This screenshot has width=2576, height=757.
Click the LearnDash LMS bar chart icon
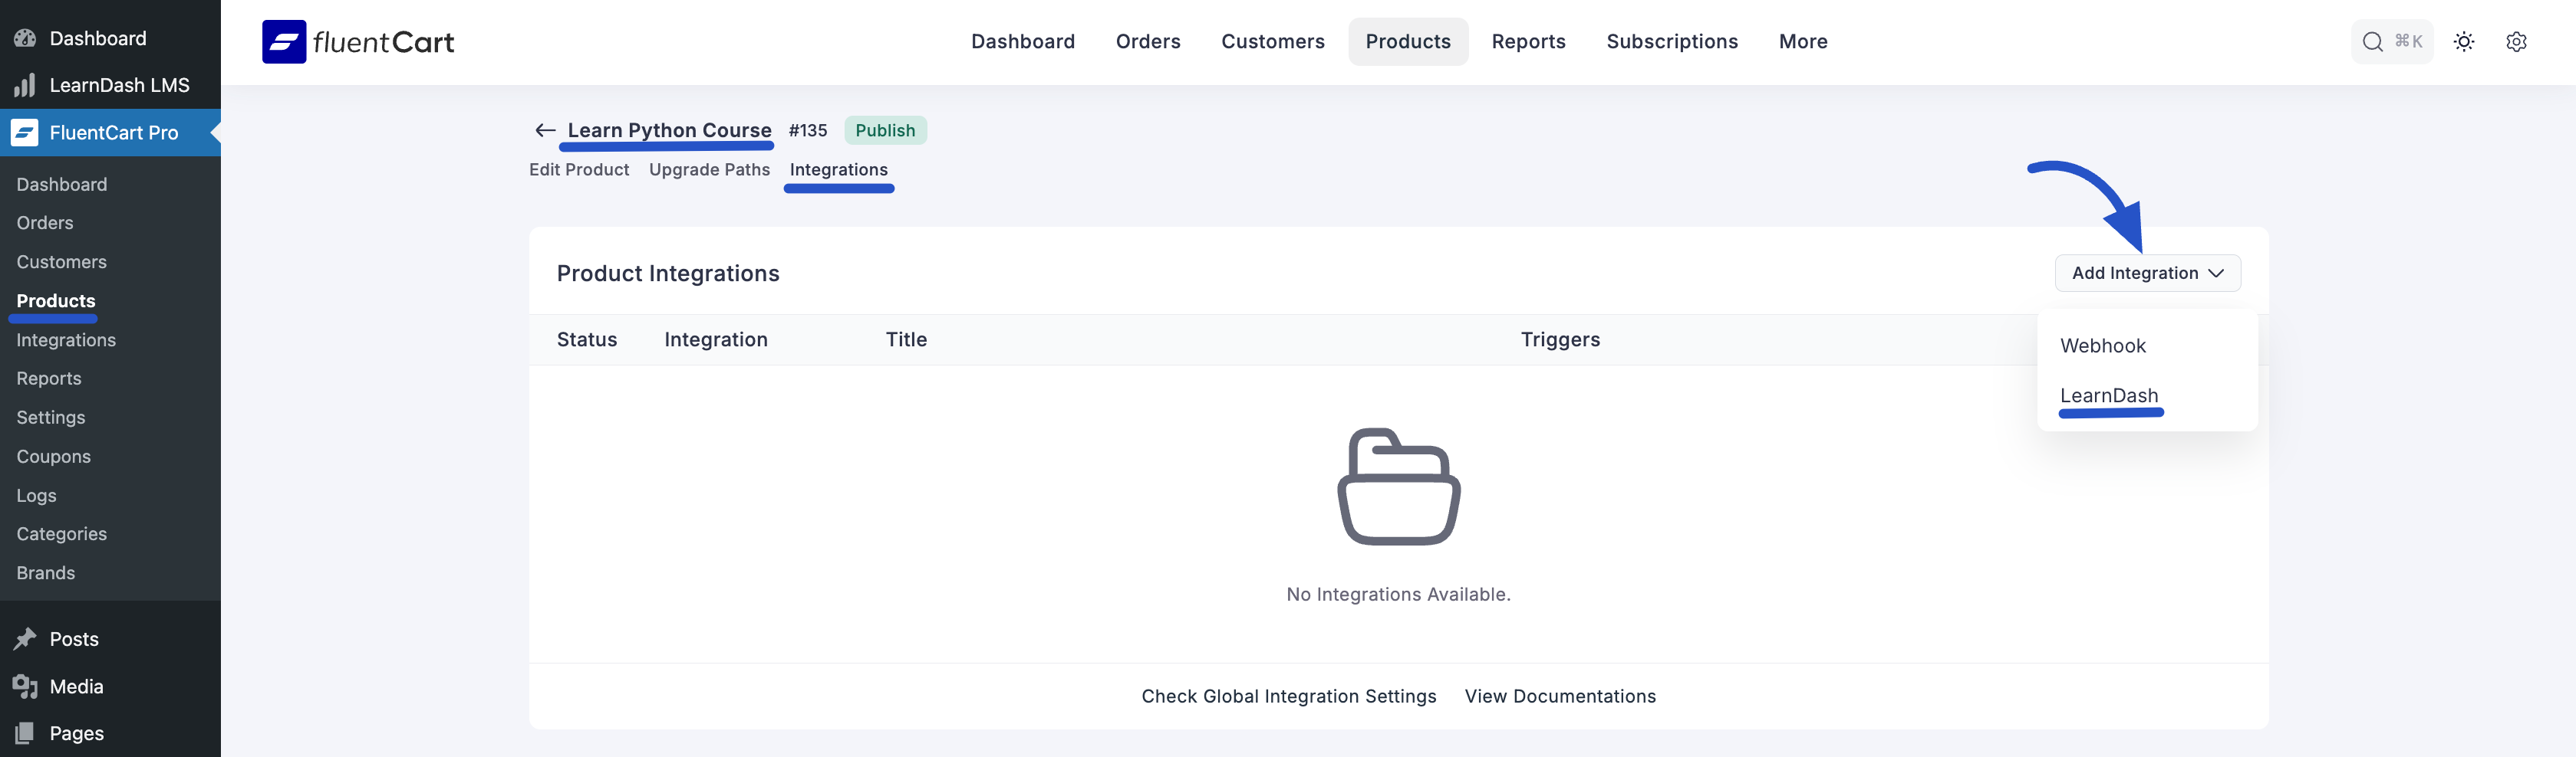pos(25,86)
